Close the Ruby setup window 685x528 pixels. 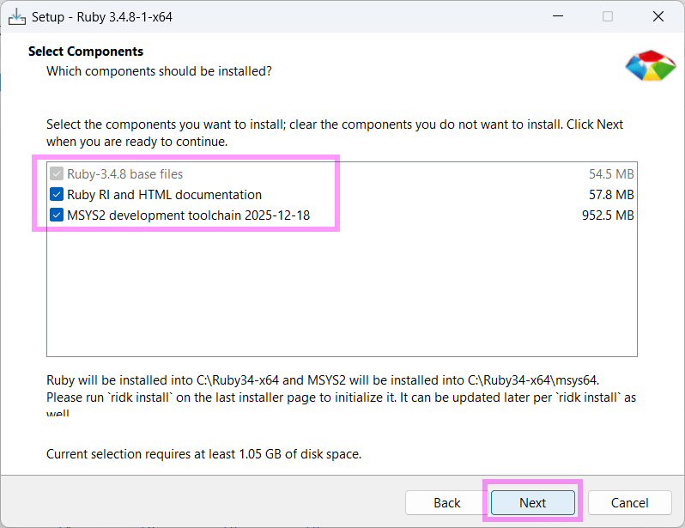(658, 16)
